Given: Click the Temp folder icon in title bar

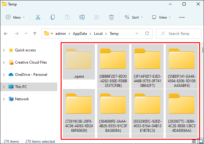Looking at the screenshot, I should pyautogui.click(x=4, y=4).
